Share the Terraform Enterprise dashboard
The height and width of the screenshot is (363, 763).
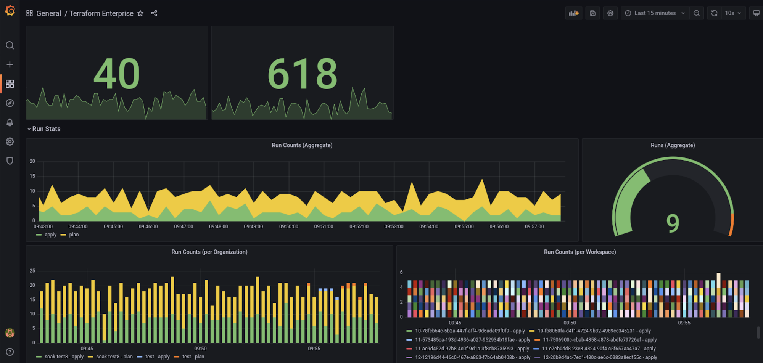(154, 13)
